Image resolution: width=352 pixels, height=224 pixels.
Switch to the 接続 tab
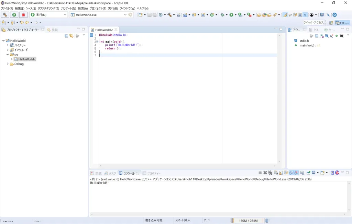tap(52, 30)
